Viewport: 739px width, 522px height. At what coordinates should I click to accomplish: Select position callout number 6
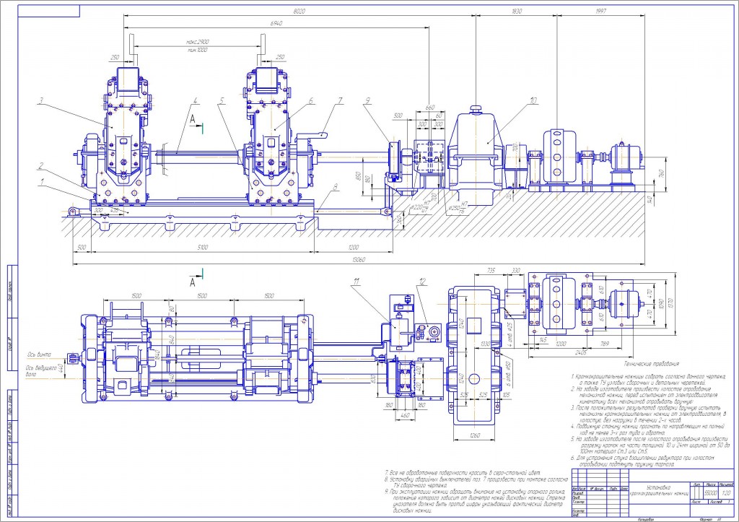tap(311, 100)
